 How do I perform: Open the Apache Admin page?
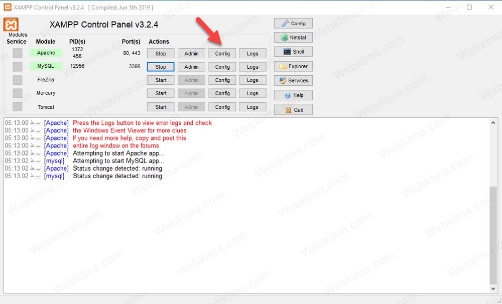(191, 54)
